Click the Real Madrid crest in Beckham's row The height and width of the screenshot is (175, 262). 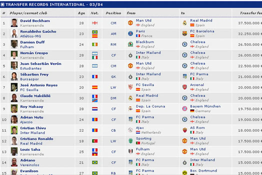click(185, 23)
